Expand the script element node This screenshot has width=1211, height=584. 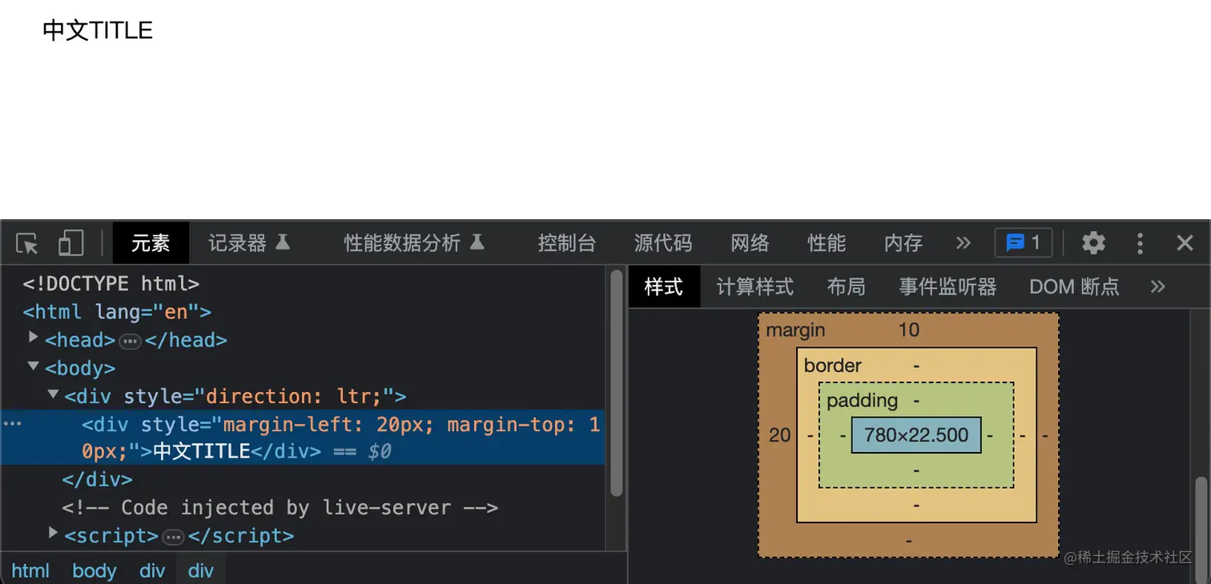53,532
